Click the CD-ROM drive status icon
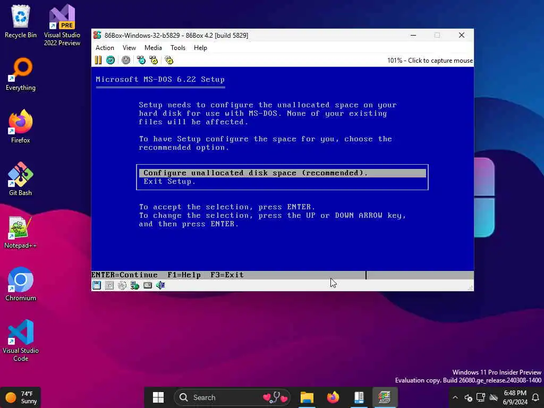Screen dimensions: 544x408 pos(122,285)
